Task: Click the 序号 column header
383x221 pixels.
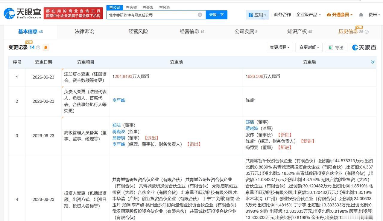Action: click(17, 62)
